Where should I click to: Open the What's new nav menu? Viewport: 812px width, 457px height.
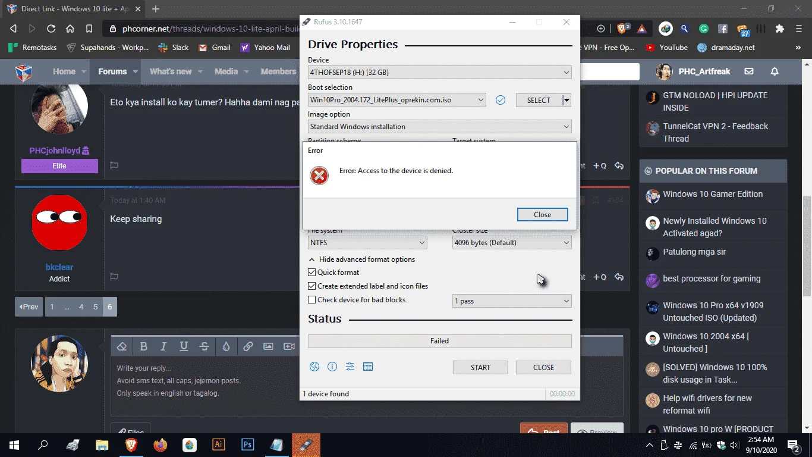point(171,71)
